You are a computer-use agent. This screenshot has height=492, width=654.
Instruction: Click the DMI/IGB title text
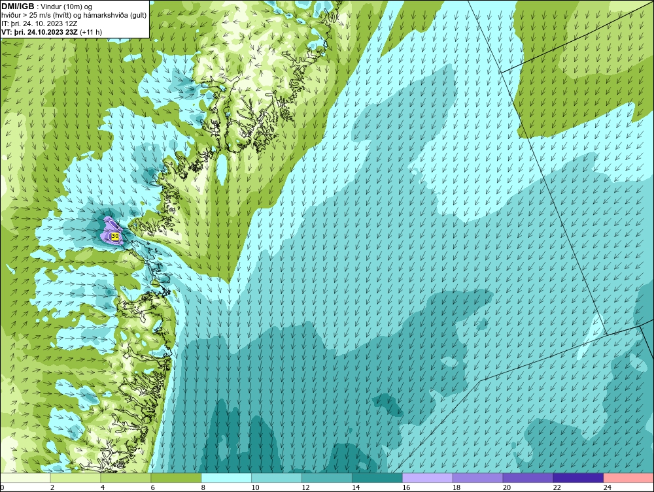[18, 7]
